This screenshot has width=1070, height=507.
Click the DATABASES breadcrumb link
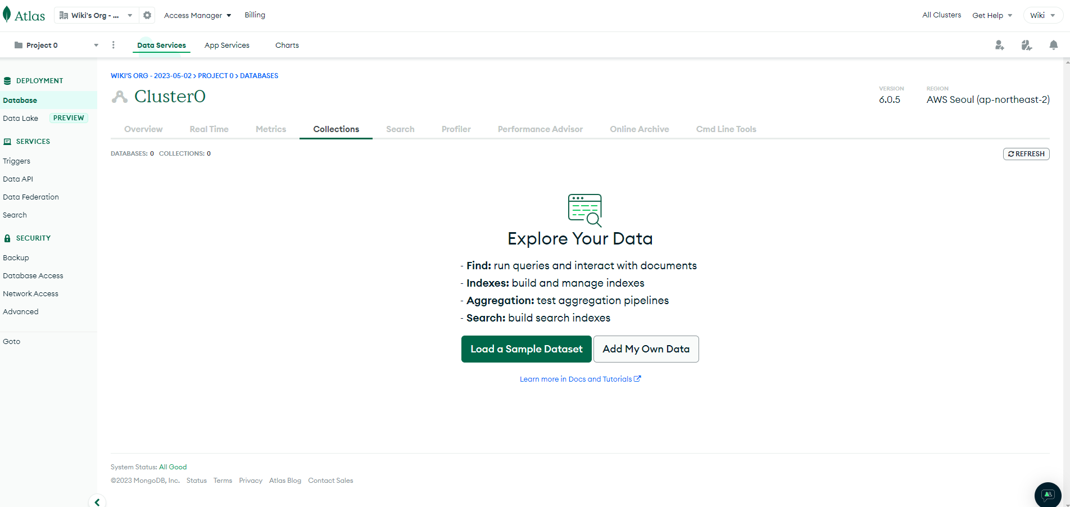click(259, 76)
